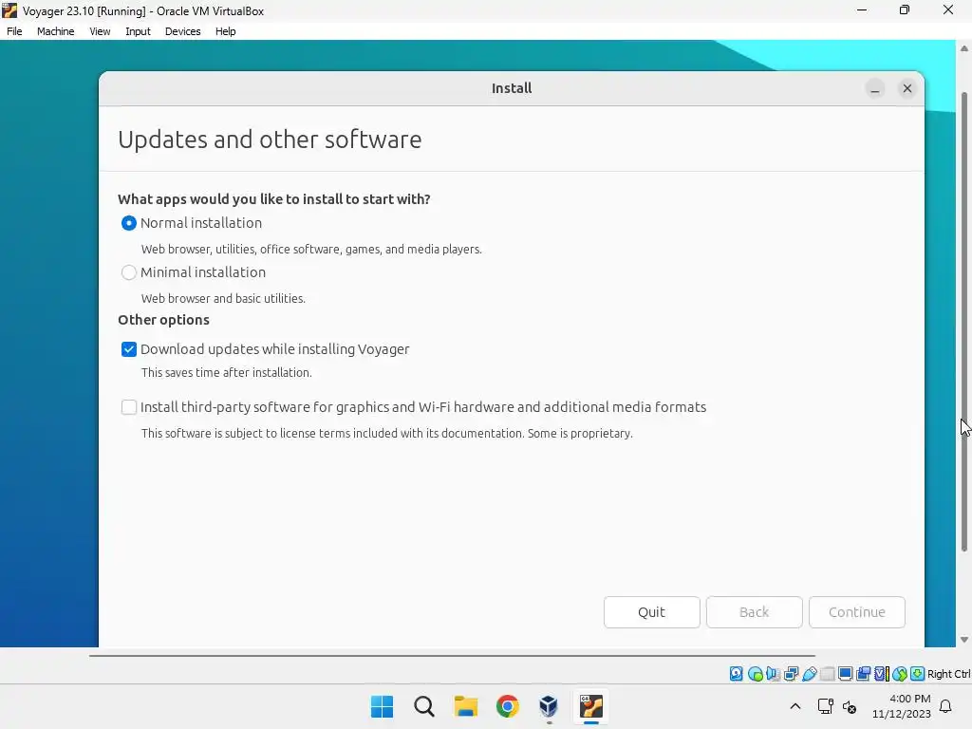The image size is (972, 729).
Task: Click the running Voyager VM taskbar icon
Action: [x=590, y=706]
